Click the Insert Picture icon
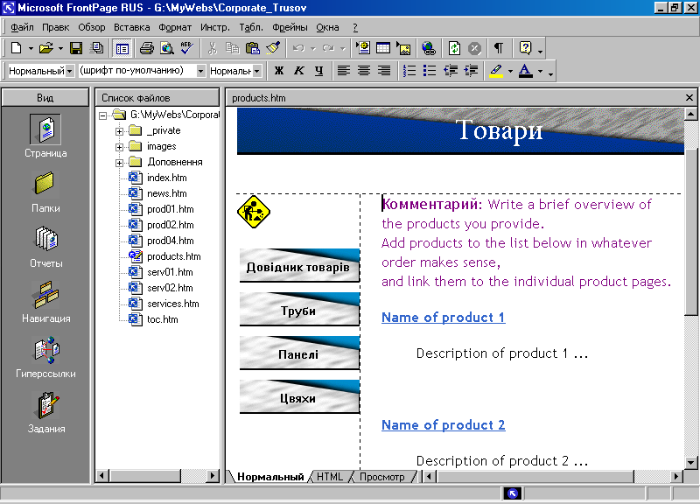 pos(403,48)
